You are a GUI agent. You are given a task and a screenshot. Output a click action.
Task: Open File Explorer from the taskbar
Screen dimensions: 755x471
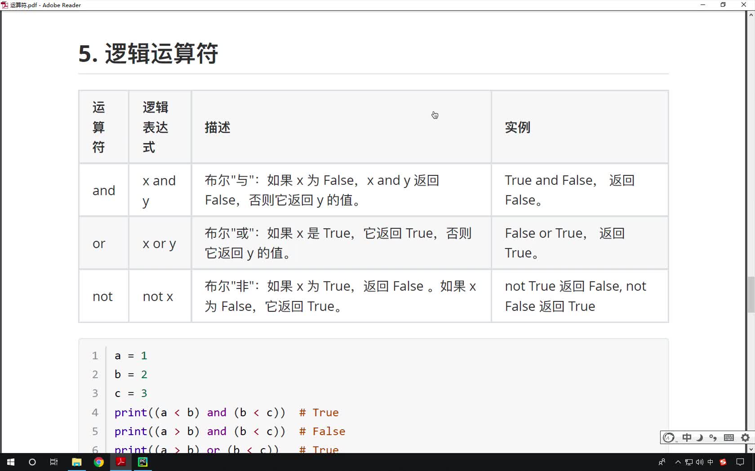(77, 462)
